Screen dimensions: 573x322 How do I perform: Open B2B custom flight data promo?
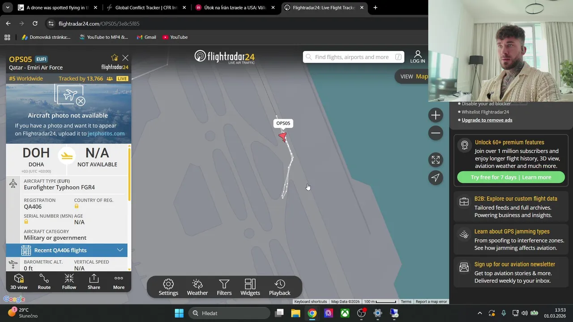point(511,207)
